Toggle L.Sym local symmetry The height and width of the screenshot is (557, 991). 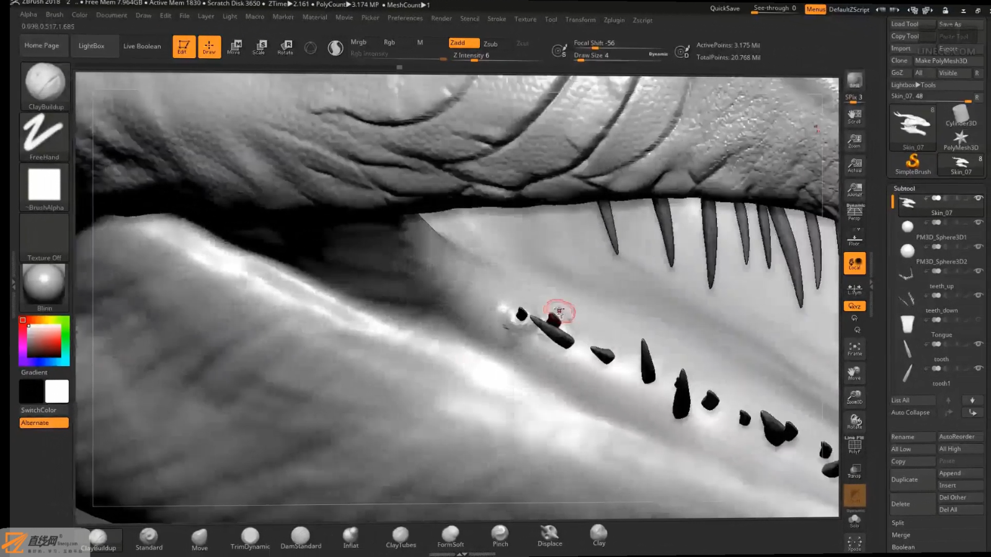tap(855, 289)
